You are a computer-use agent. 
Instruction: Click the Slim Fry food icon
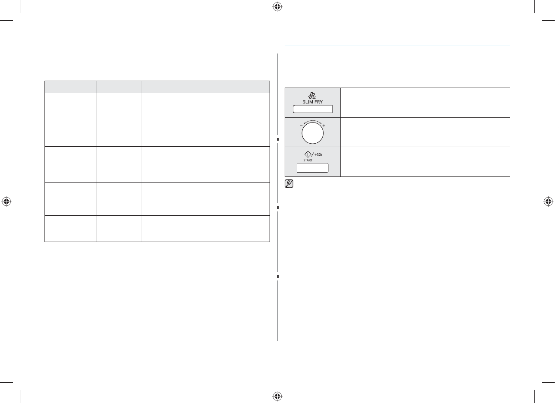pos(312,96)
